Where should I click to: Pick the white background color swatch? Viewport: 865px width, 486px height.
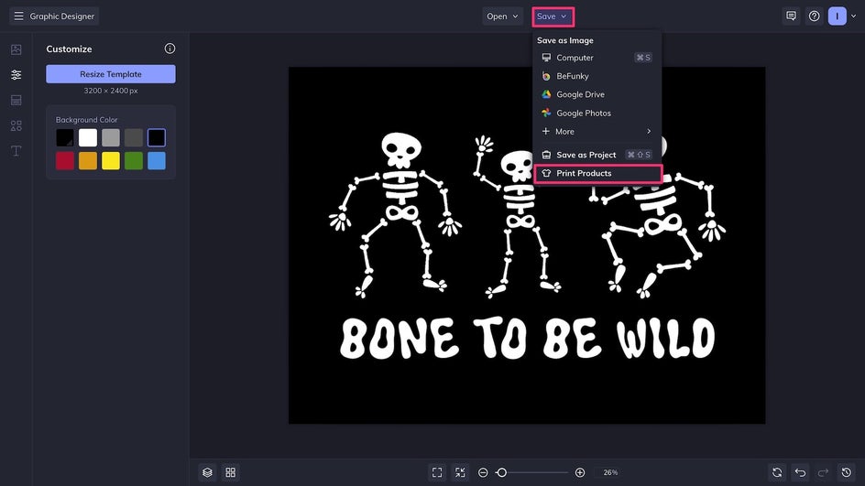pyautogui.click(x=88, y=138)
